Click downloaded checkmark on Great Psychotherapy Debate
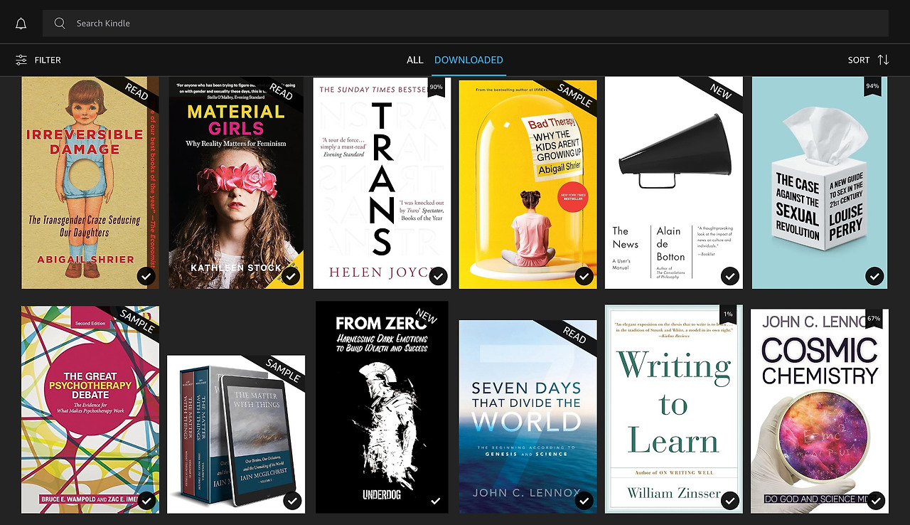910x525 pixels. tap(146, 501)
